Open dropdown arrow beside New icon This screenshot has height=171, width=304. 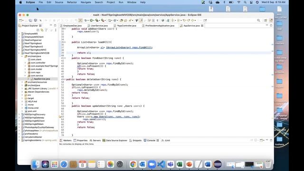coord(23,20)
